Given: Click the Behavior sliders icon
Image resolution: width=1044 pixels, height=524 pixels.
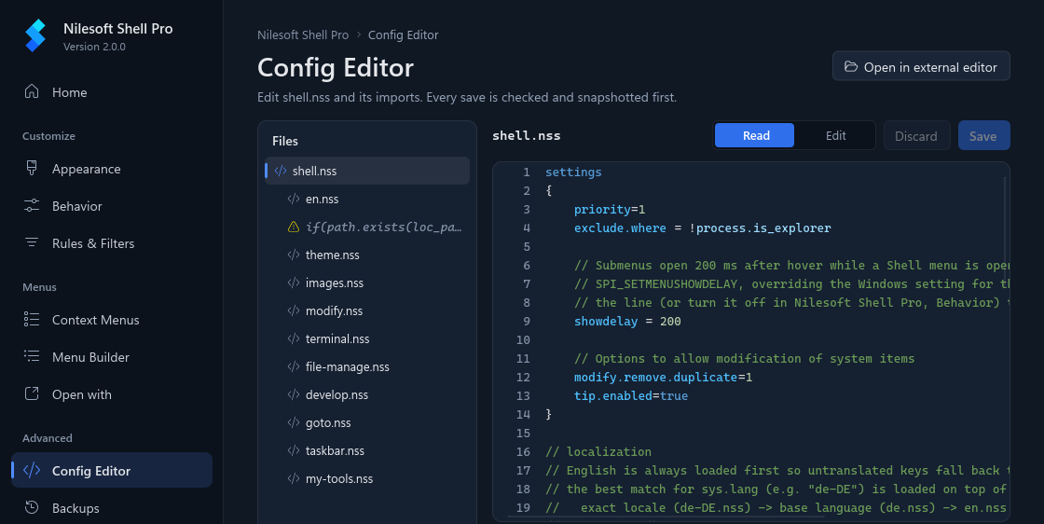Looking at the screenshot, I should (32, 206).
